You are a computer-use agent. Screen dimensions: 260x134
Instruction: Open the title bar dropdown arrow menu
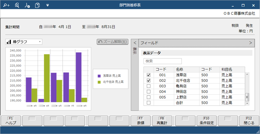click(48, 5)
